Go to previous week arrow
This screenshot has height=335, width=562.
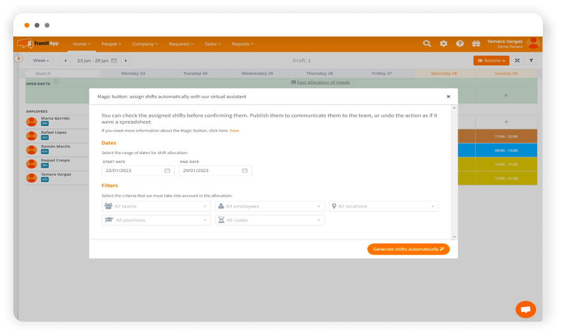(65, 61)
